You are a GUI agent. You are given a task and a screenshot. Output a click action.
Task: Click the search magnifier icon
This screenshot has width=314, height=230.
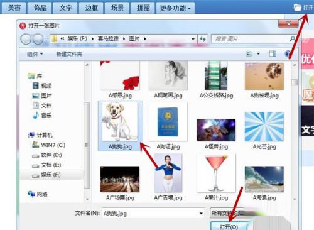tap(292, 39)
